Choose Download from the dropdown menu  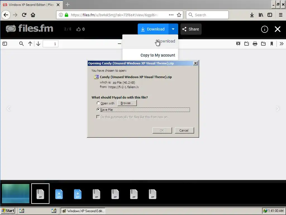click(150, 41)
